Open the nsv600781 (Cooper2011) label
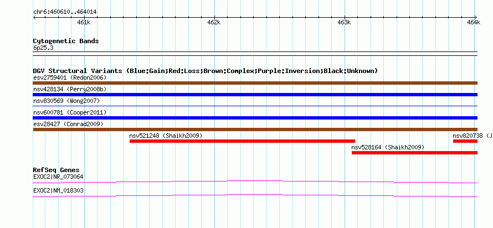The height and width of the screenshot is (228, 493). pyautogui.click(x=70, y=112)
